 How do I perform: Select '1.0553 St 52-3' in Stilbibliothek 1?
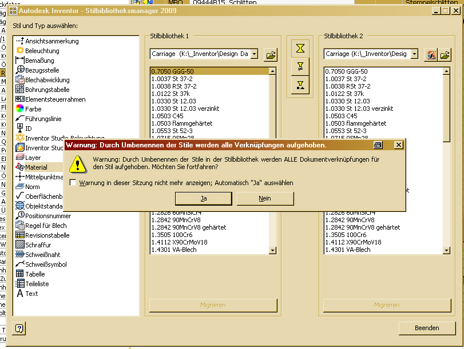(172, 131)
